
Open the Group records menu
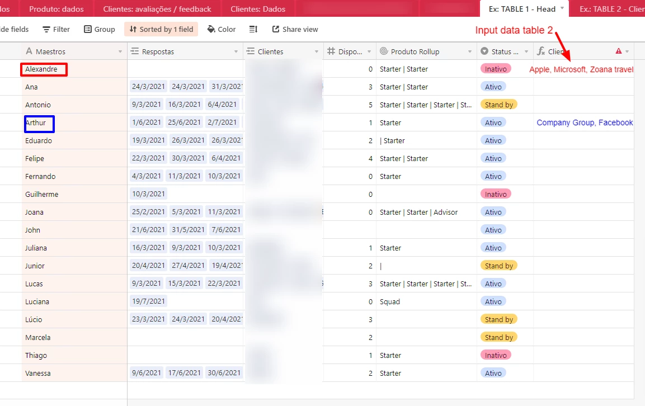(100, 29)
